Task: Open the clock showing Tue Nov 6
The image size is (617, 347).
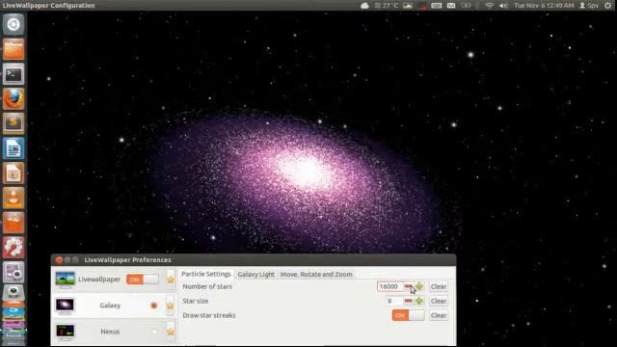Action: click(x=544, y=6)
